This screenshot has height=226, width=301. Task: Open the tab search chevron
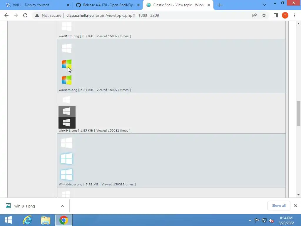click(x=264, y=5)
